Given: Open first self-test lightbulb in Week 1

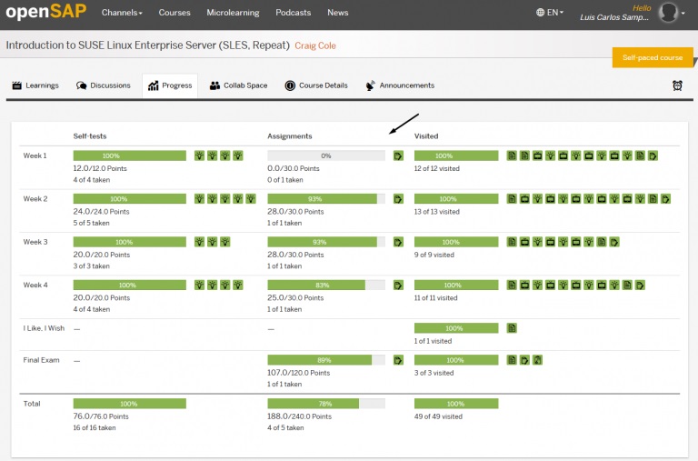Looking at the screenshot, I should pyautogui.click(x=199, y=155).
